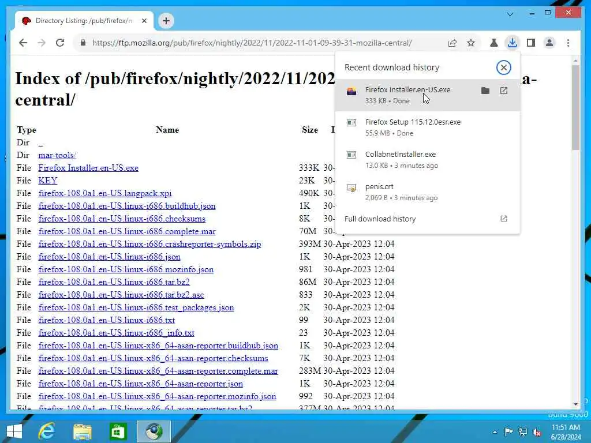Open Firefox Installer.en-US.exe download externally
The height and width of the screenshot is (443, 591).
[503, 91]
